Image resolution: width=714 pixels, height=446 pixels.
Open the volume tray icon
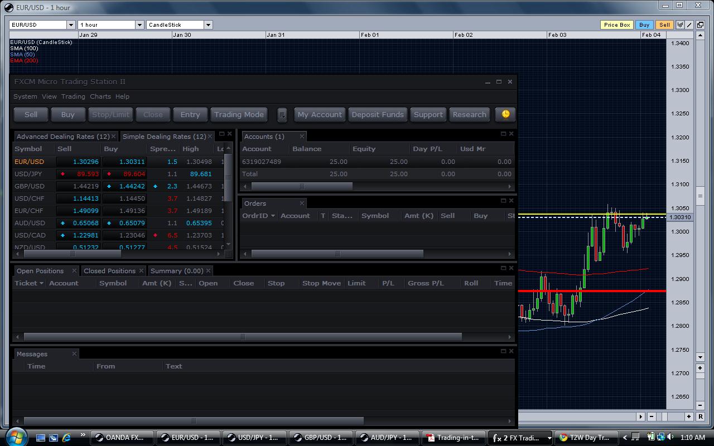point(671,438)
